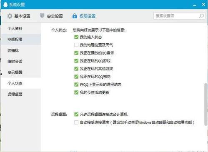Toggle 我正在玩的其他游戏 checkbox

[x=76, y=69]
